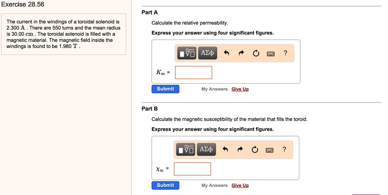The width and height of the screenshot is (388, 195).
Task: Open templates button in Part A toolbar
Action: (188, 53)
